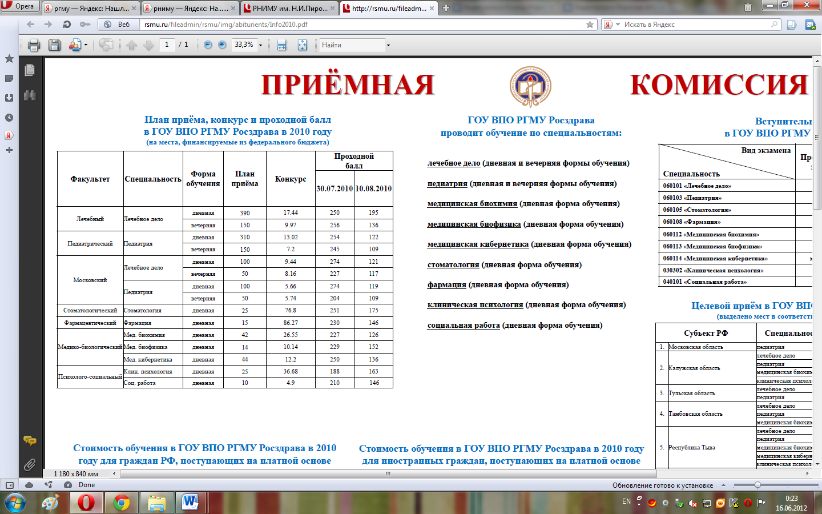Image resolution: width=822 pixels, height=514 pixels.
Task: Open the Opera main menu button
Action: (20, 6)
